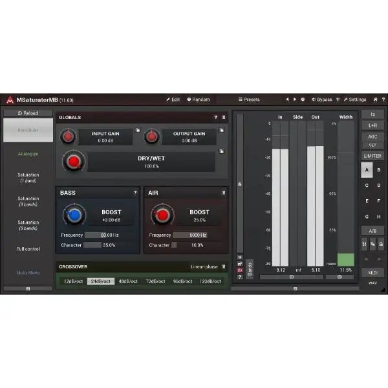This screenshot has width=388, height=388.
Task: Click the Air panel menu icon
Action: pos(223,193)
